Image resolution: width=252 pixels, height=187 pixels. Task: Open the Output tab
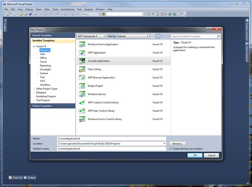point(30,178)
